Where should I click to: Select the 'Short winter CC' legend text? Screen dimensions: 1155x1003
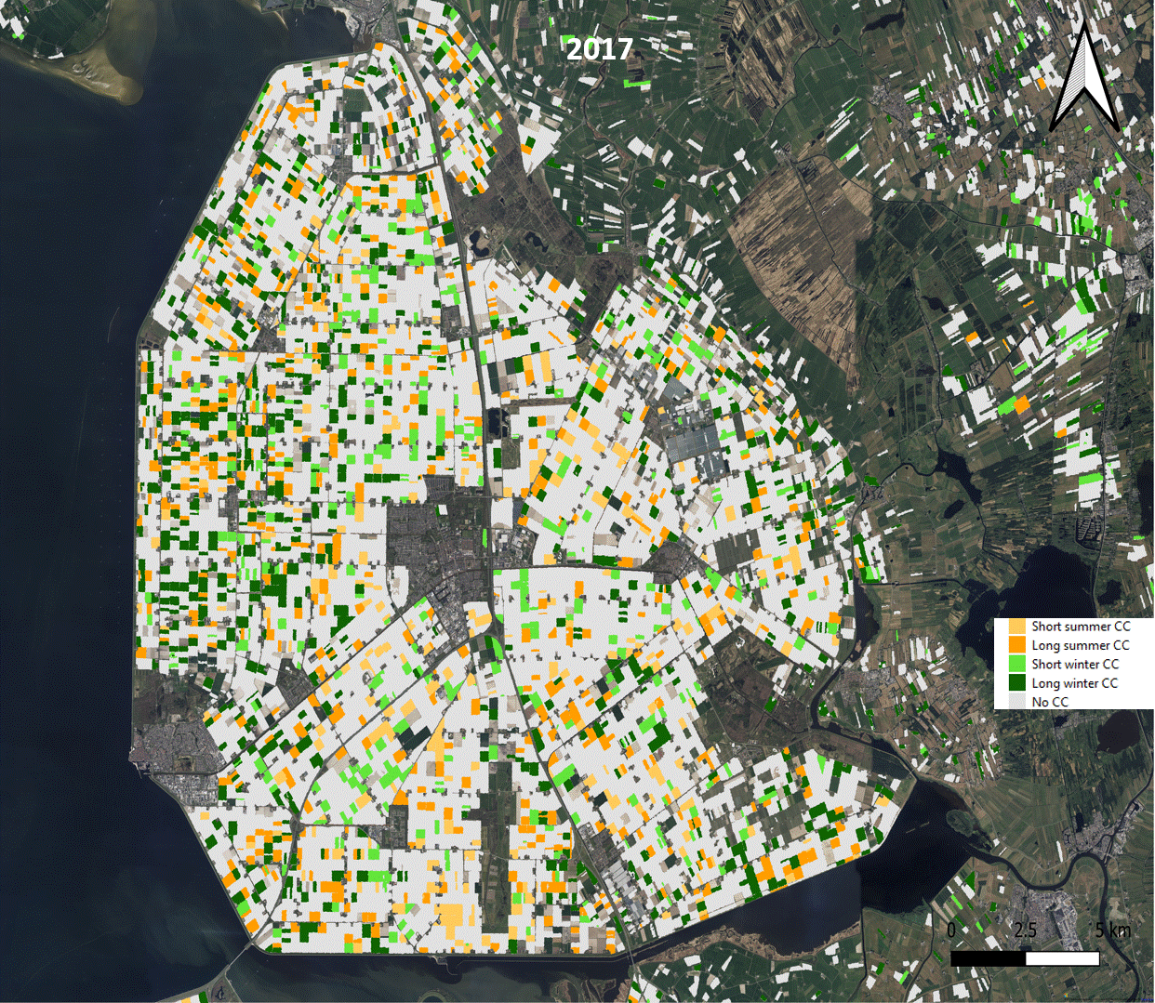coord(1075,664)
